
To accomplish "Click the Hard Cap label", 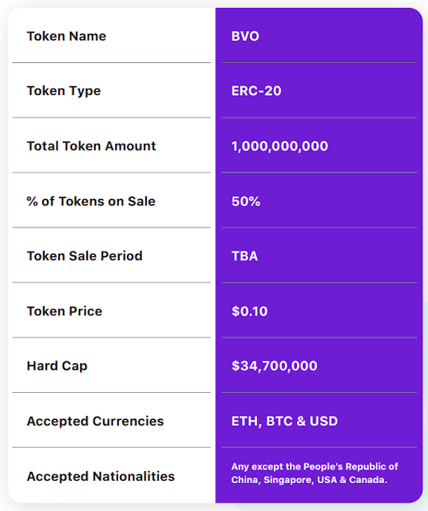I will [57, 366].
